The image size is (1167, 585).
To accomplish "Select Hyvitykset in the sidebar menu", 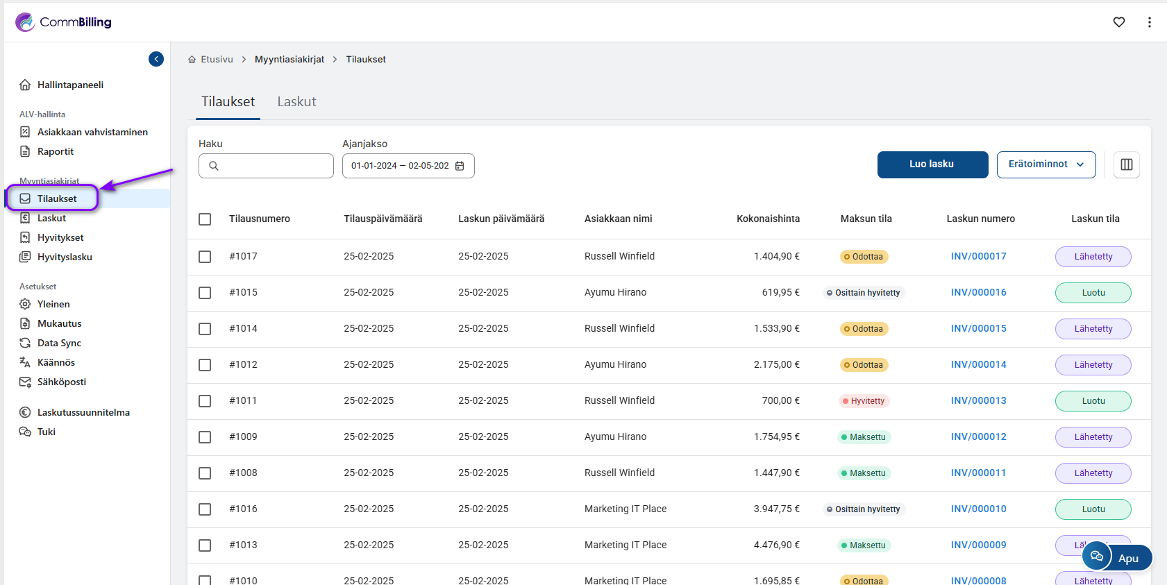I will pos(60,237).
